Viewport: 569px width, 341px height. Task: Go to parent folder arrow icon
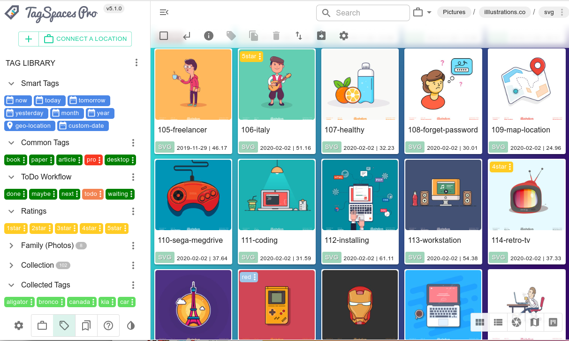point(186,36)
